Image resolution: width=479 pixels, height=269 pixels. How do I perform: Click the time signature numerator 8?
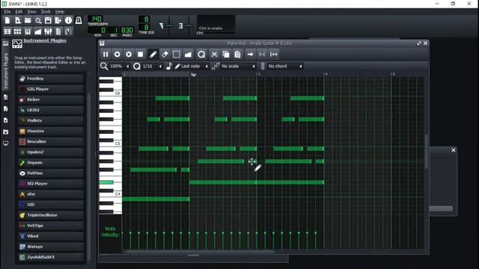click(x=144, y=19)
